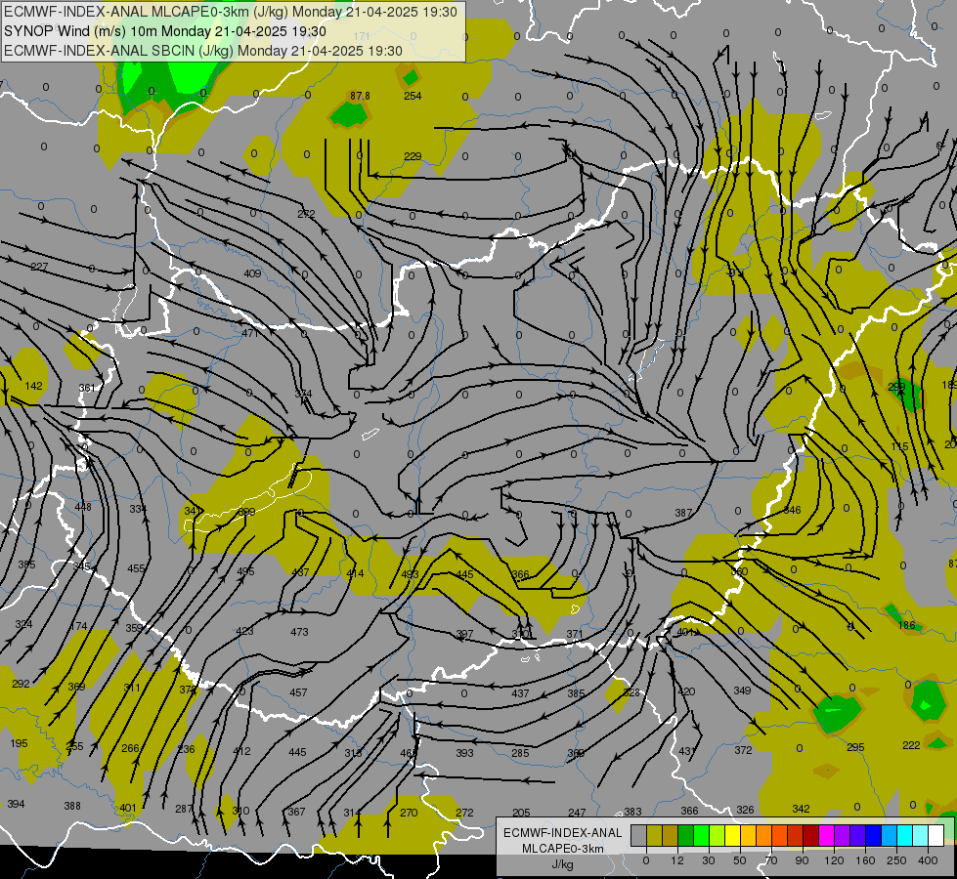Click the map value 495
The image size is (957, 879).
coord(245,571)
